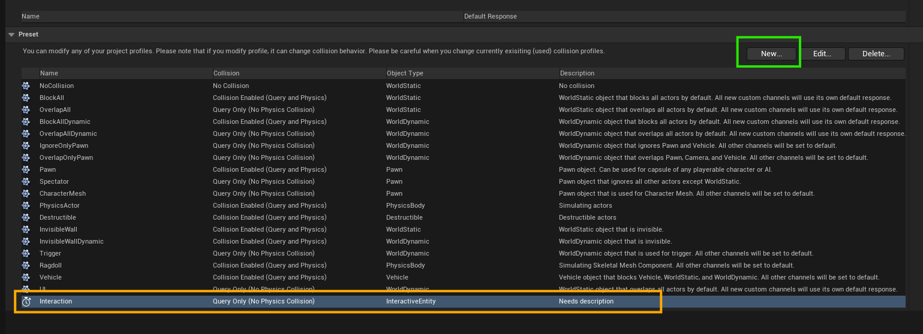The height and width of the screenshot is (334, 923).
Task: Click the BlockAll preset row icon
Action: 26,98
